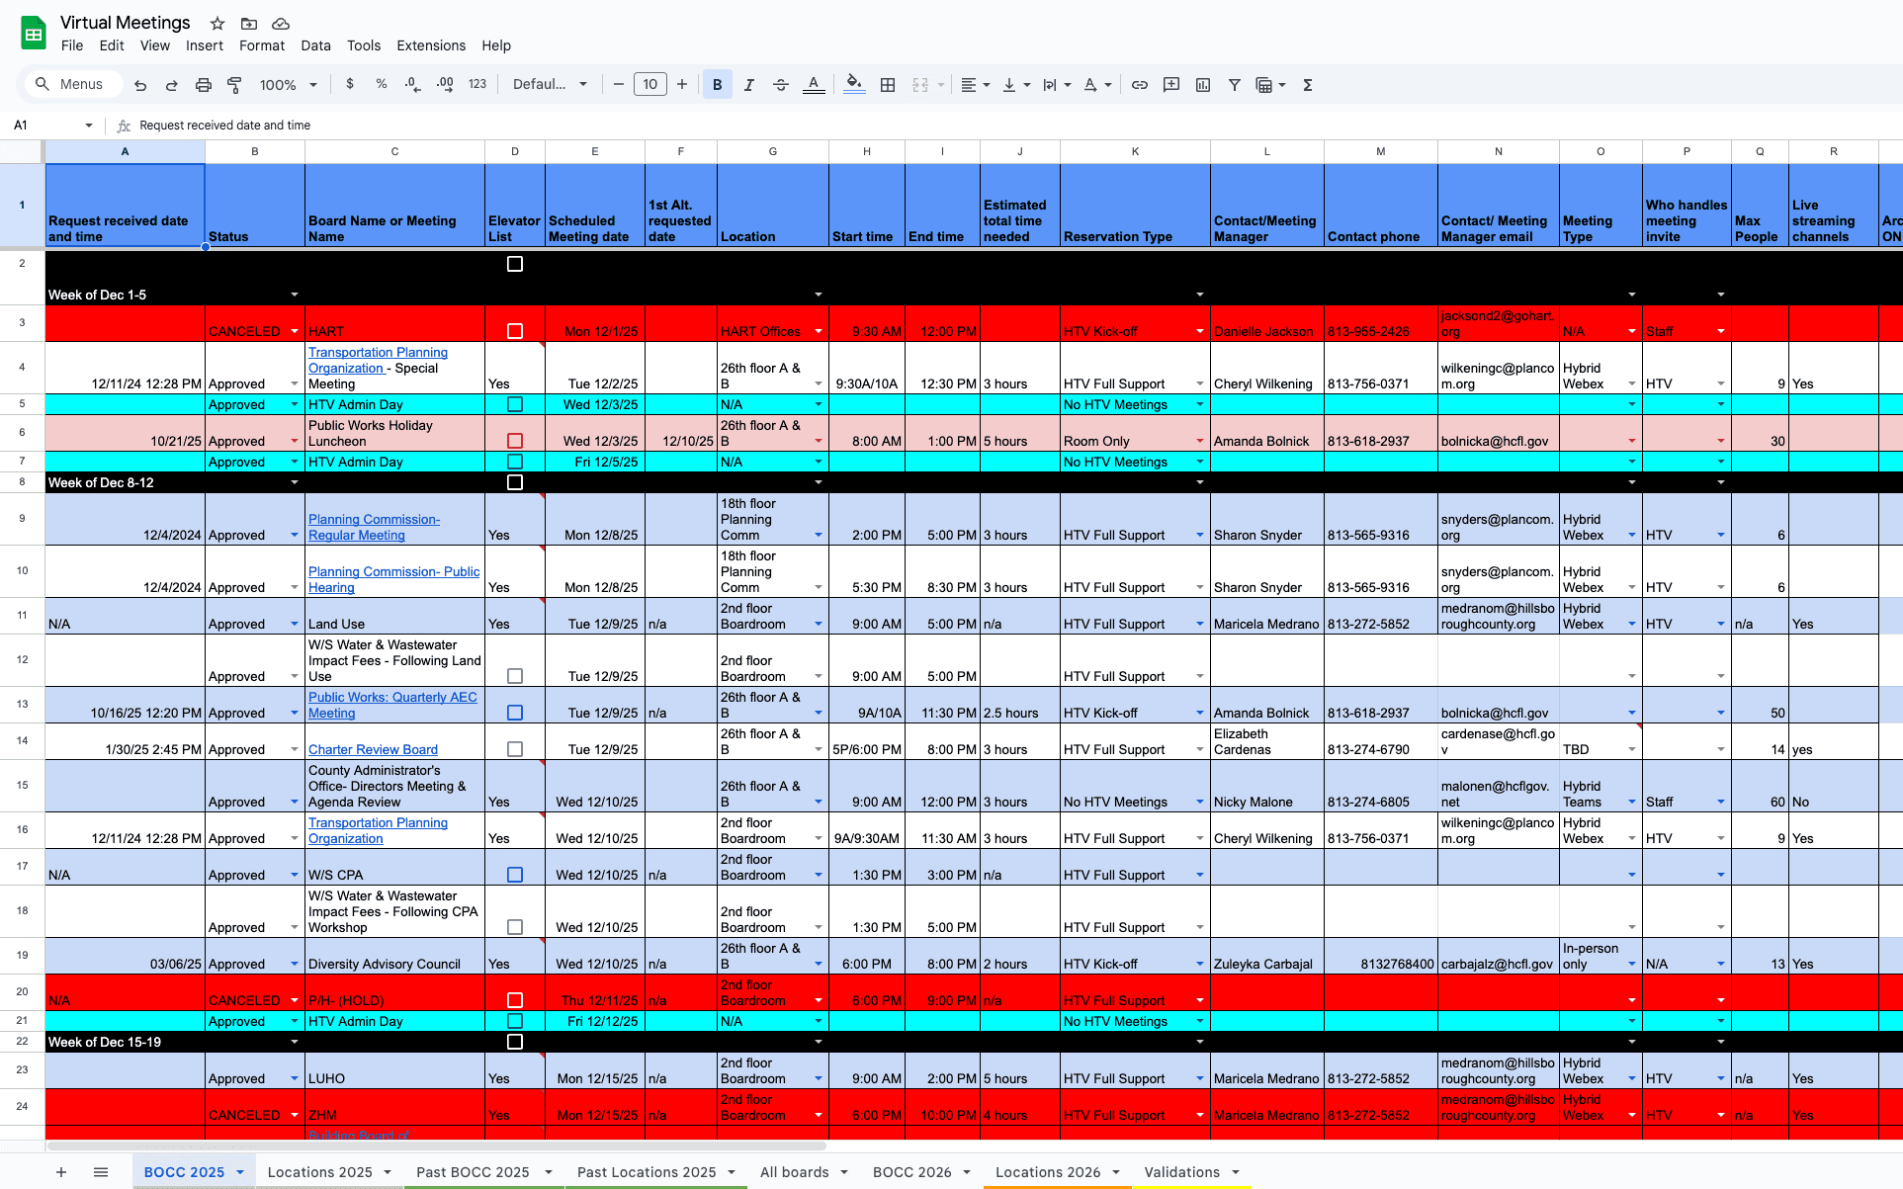1903x1189 pixels.
Task: Apply strikethrough formatting
Action: coord(780,85)
